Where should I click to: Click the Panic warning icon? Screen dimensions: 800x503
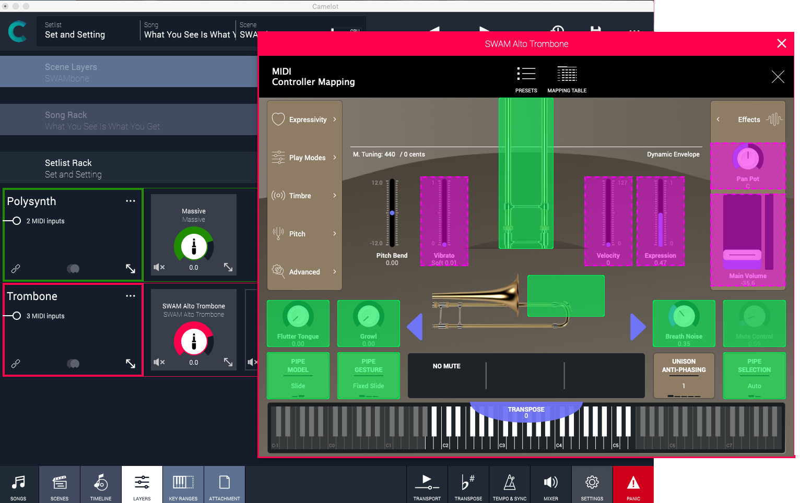633,484
